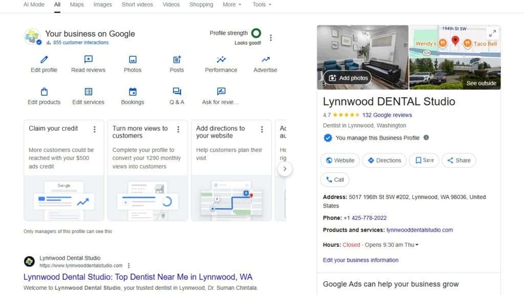
Task: Open the Ask for reviews icon
Action: click(x=221, y=92)
